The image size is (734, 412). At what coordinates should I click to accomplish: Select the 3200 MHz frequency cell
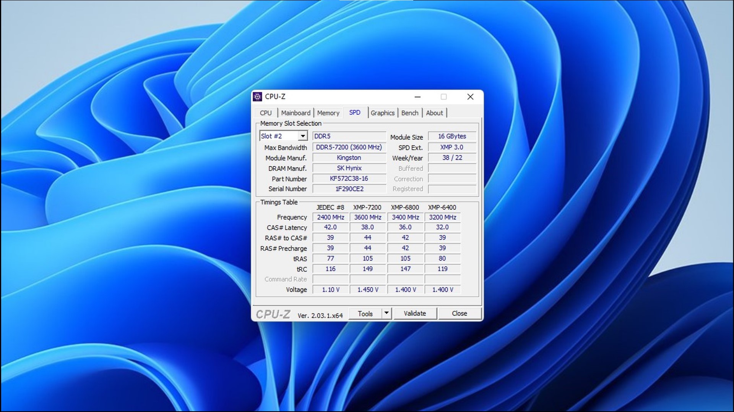point(443,217)
